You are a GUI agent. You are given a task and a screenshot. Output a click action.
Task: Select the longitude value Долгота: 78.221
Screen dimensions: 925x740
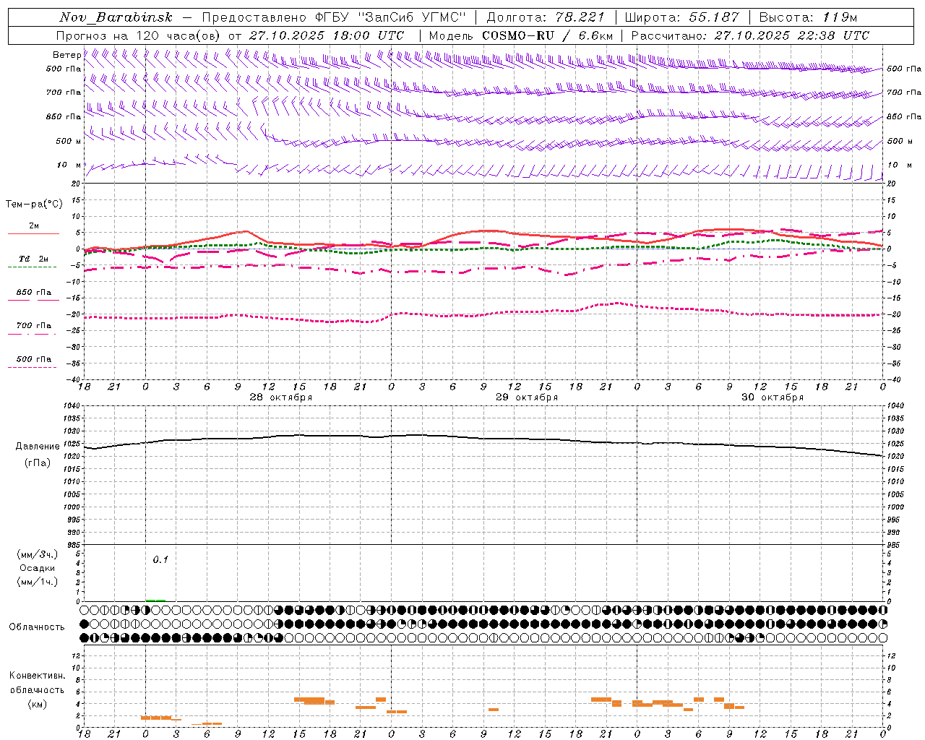click(x=545, y=17)
